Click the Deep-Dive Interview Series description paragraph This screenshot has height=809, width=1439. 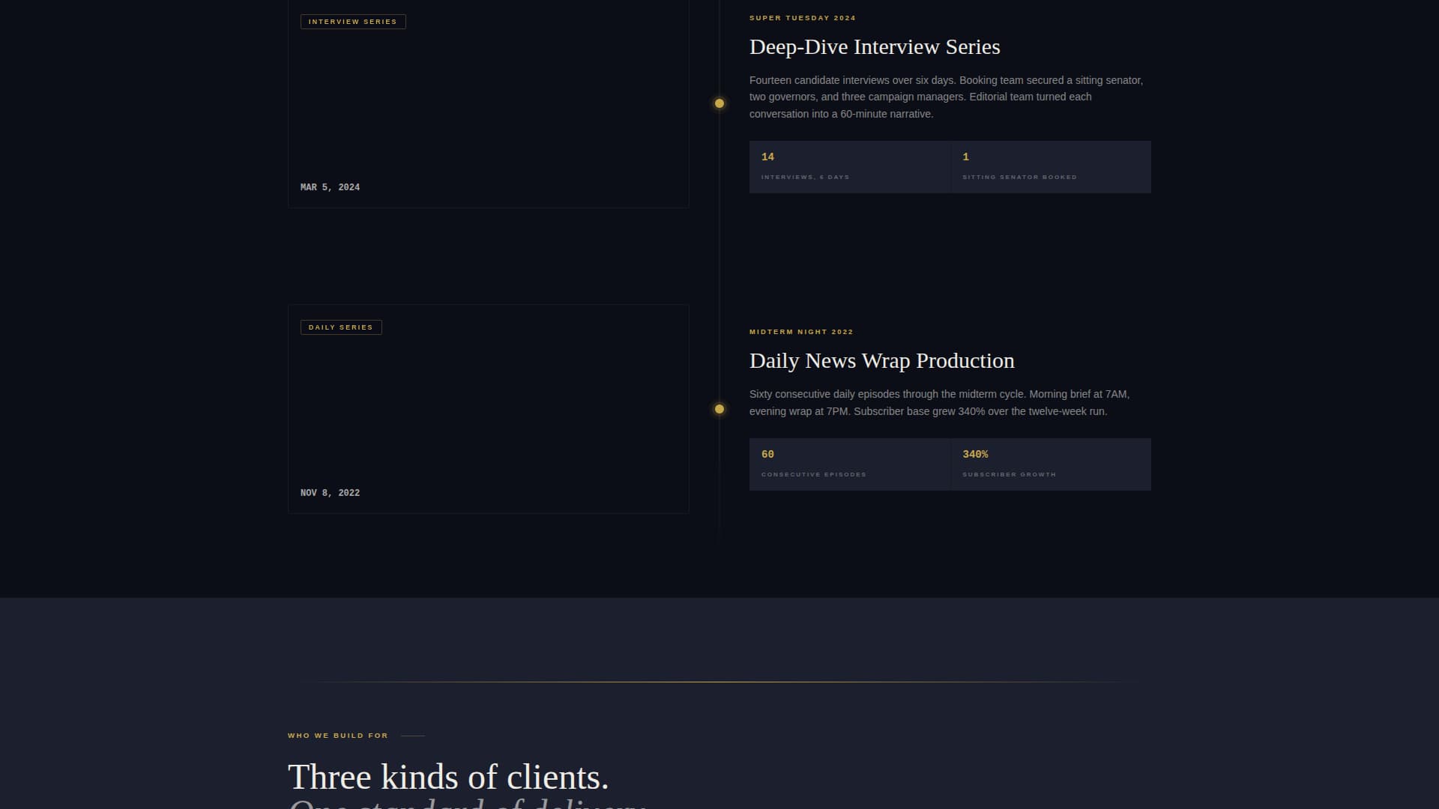click(x=944, y=97)
